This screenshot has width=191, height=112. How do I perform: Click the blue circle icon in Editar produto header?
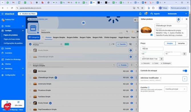coord(178,19)
